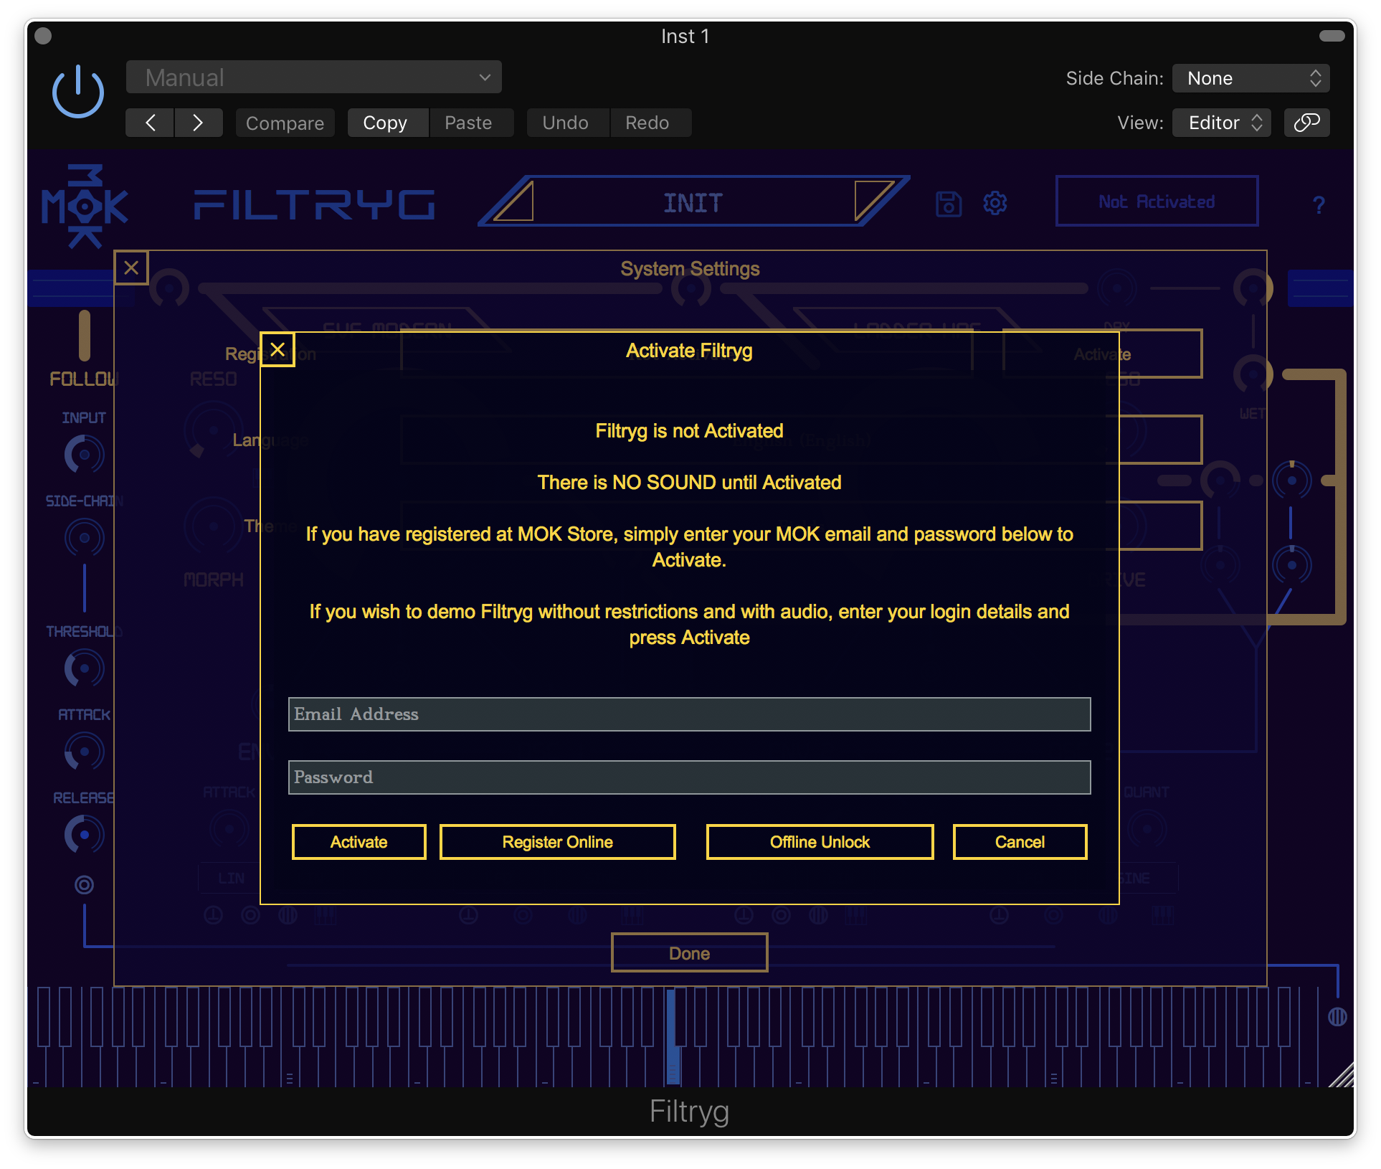The width and height of the screenshot is (1381, 1169).
Task: Open the Manual preset dropdown
Action: pos(313,77)
